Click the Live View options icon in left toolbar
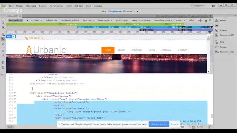237x133 pixels. tap(3, 34)
